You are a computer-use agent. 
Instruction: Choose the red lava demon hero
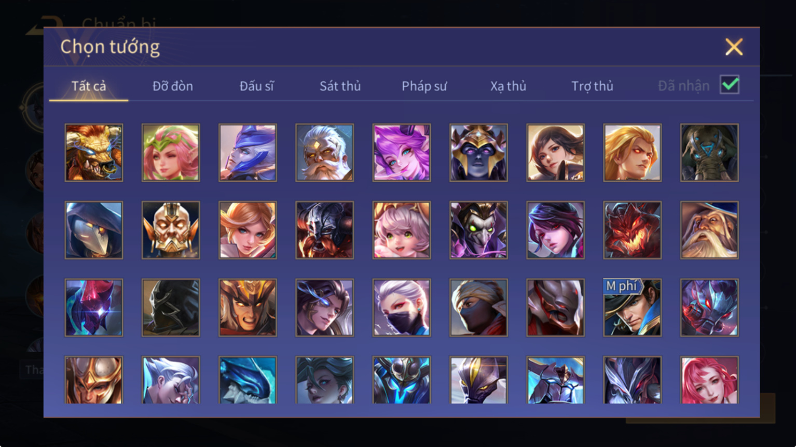632,230
